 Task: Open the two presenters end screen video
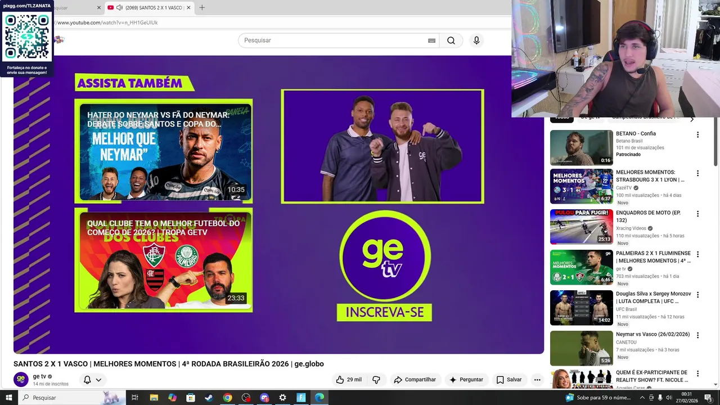382,146
